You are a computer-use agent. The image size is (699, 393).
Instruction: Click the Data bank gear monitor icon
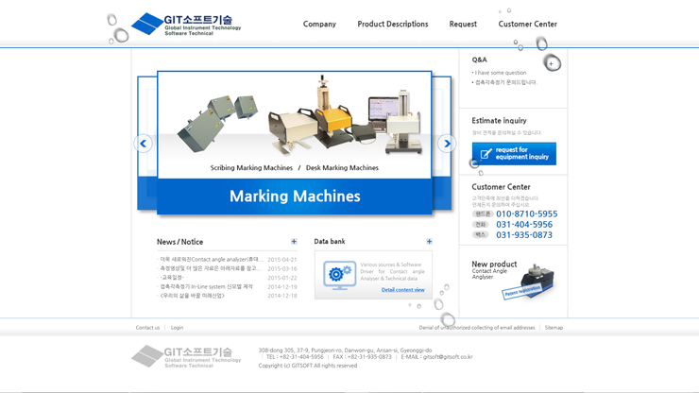(x=340, y=275)
